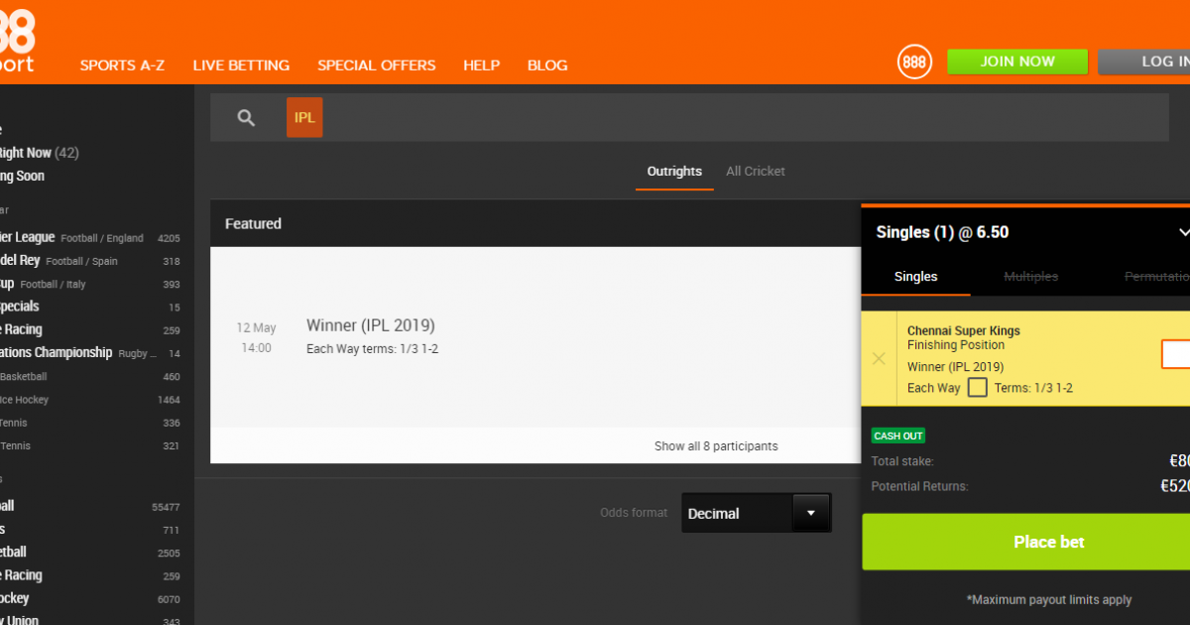
Task: Open the Football / Italy league row
Action: (x=90, y=284)
